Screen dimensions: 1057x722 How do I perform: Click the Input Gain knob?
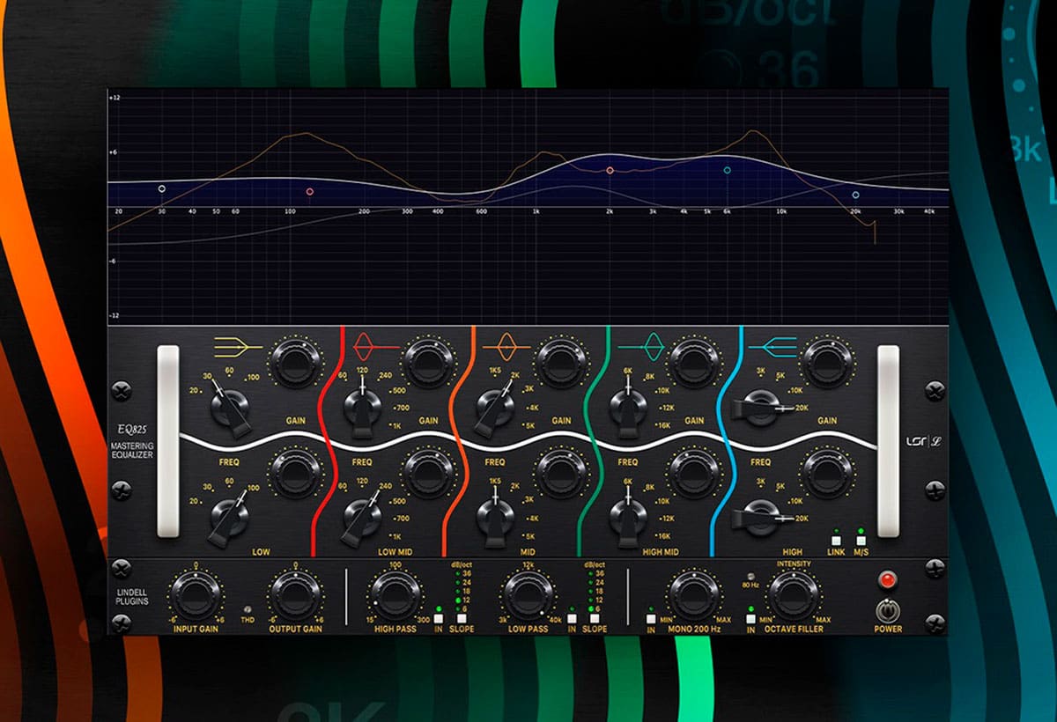[196, 595]
